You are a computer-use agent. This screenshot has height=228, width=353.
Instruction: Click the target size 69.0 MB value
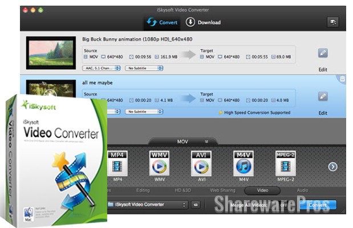pos(283,57)
